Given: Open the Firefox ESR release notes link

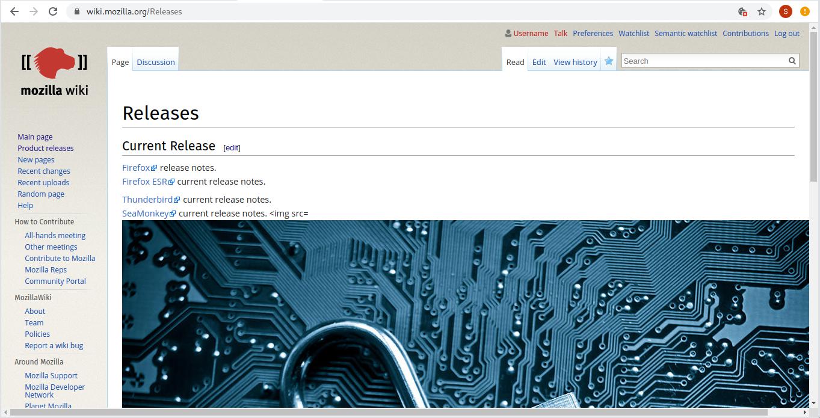Looking at the screenshot, I should pyautogui.click(x=144, y=181).
